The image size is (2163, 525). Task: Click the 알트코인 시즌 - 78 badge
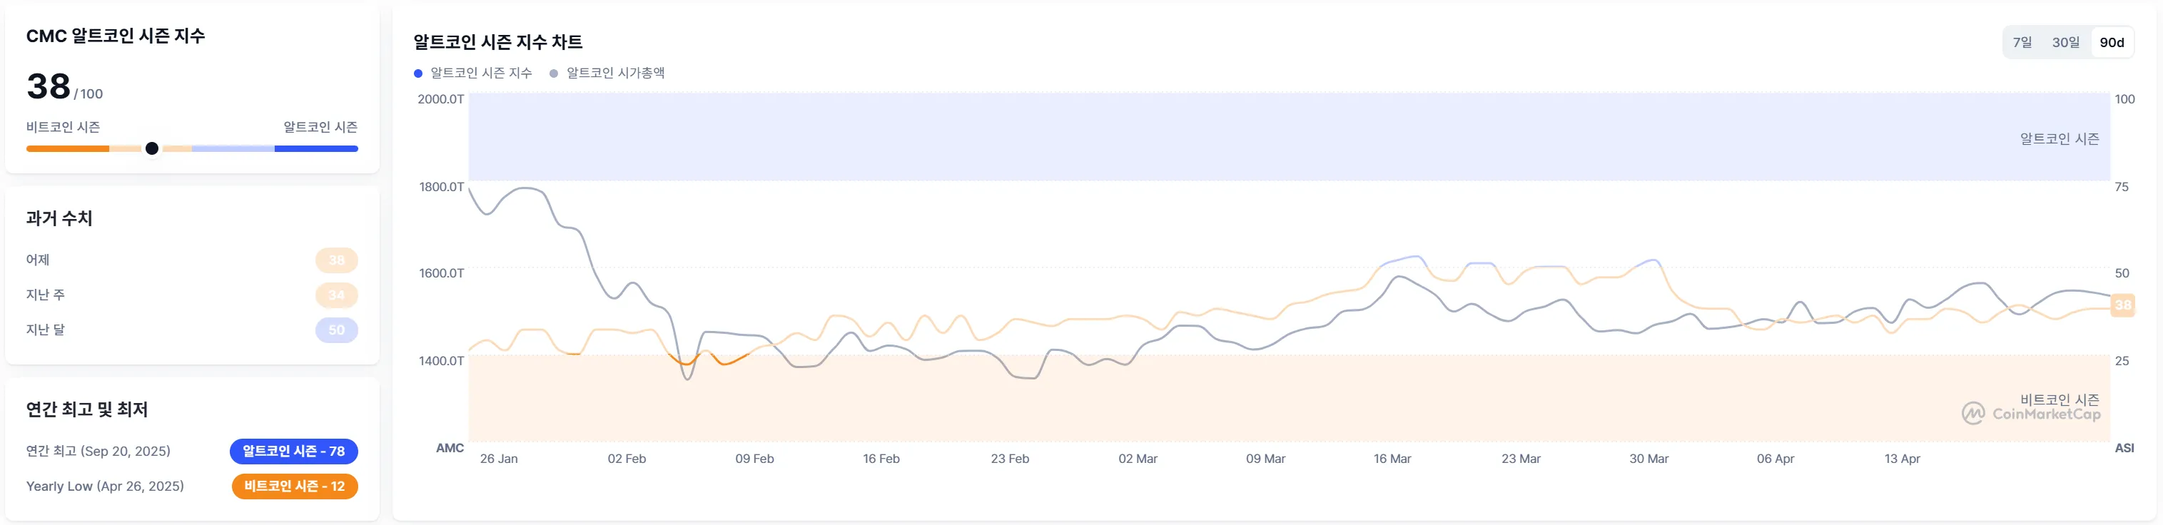point(294,452)
